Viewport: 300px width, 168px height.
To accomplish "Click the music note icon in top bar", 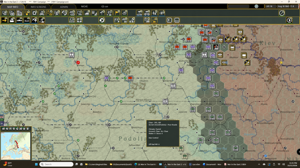I will (256, 6).
